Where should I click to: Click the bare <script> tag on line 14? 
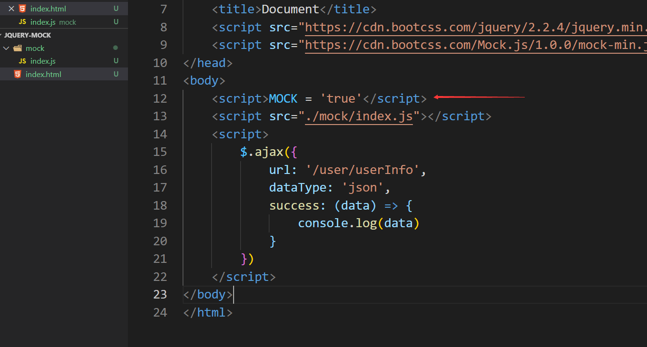click(x=240, y=134)
